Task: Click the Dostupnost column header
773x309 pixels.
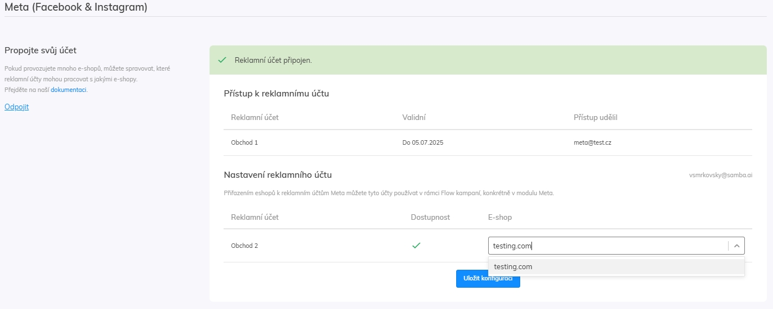Action: (430, 217)
